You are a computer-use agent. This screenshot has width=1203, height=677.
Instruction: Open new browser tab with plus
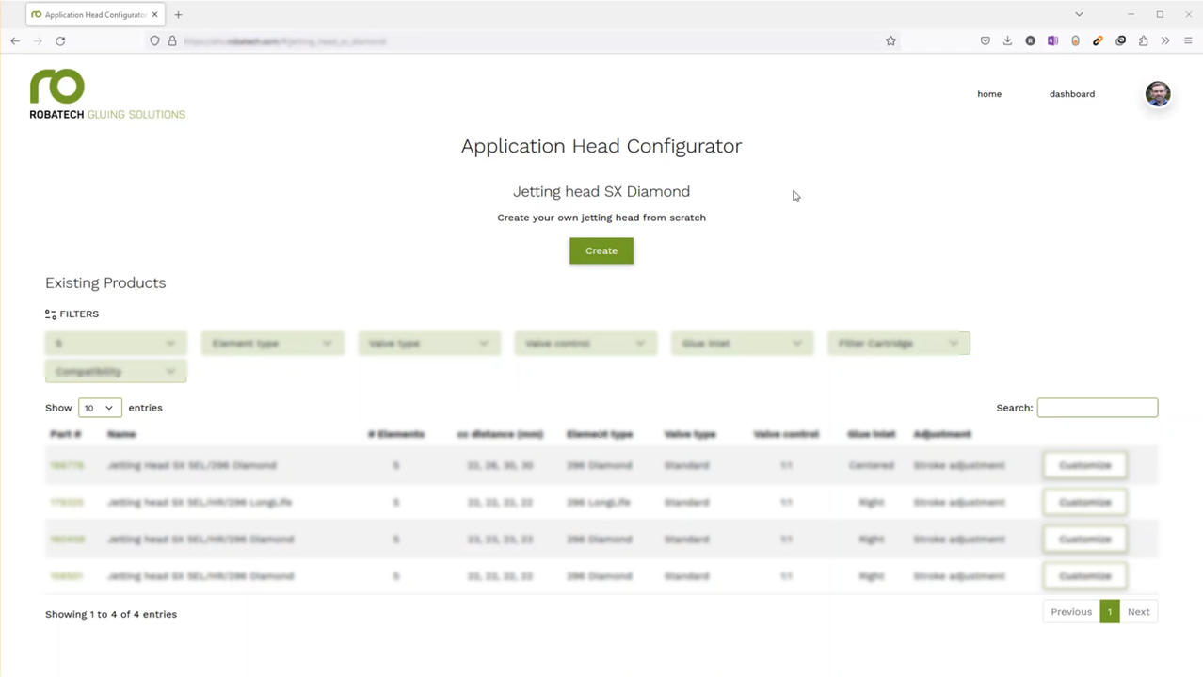pos(178,15)
